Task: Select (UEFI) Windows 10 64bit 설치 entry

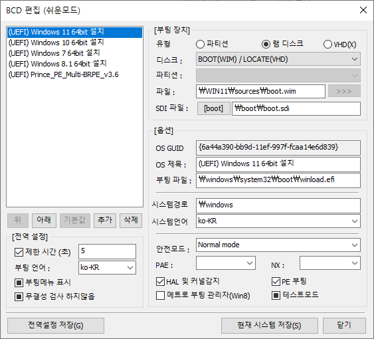Action: [x=74, y=43]
